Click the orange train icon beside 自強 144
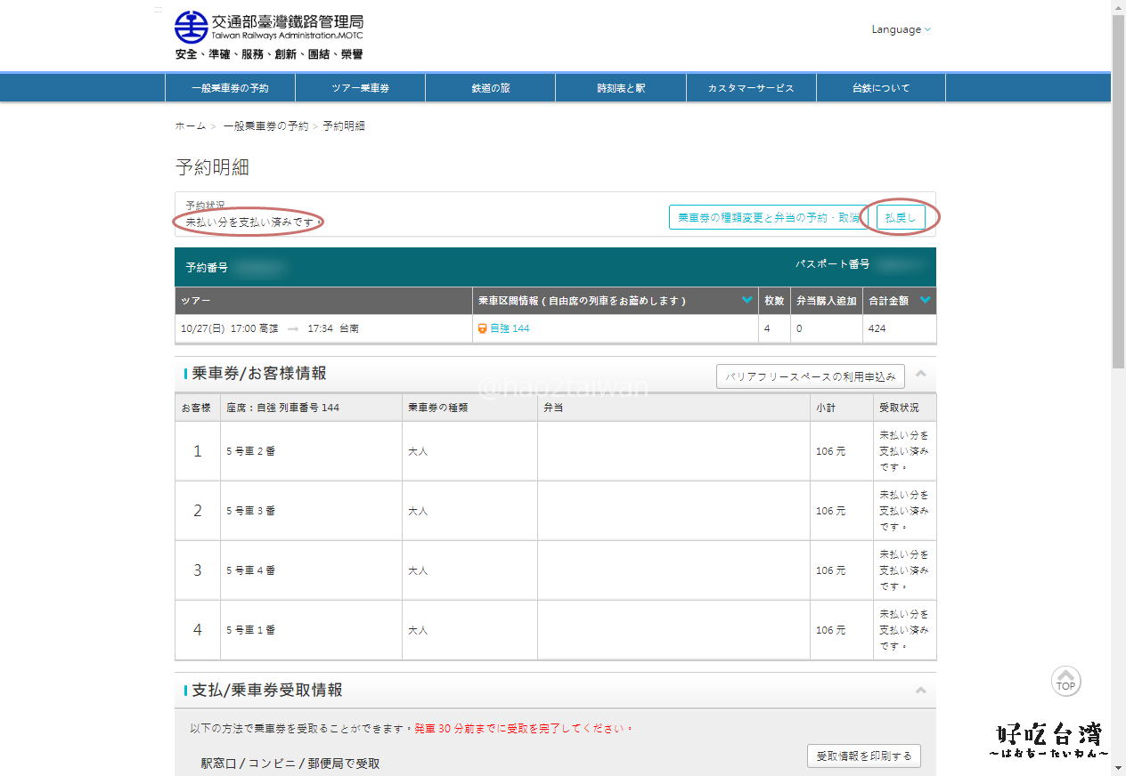Image resolution: width=1126 pixels, height=776 pixels. pyautogui.click(x=482, y=328)
